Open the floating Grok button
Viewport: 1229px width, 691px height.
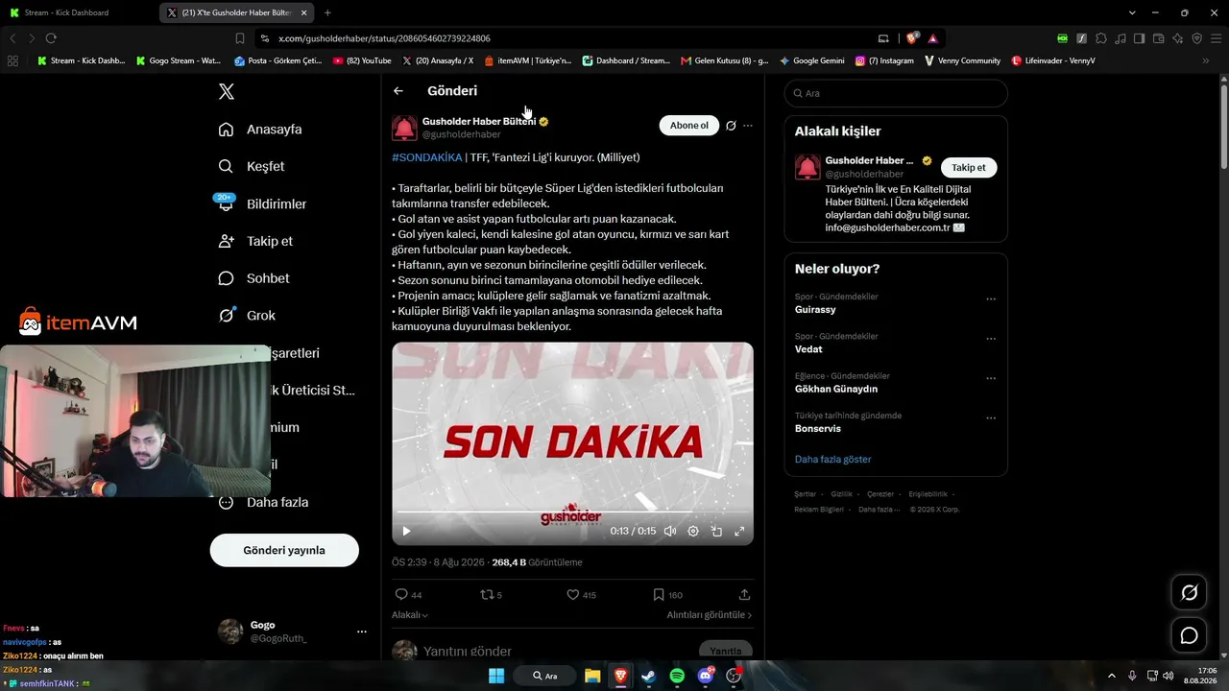point(1189,593)
